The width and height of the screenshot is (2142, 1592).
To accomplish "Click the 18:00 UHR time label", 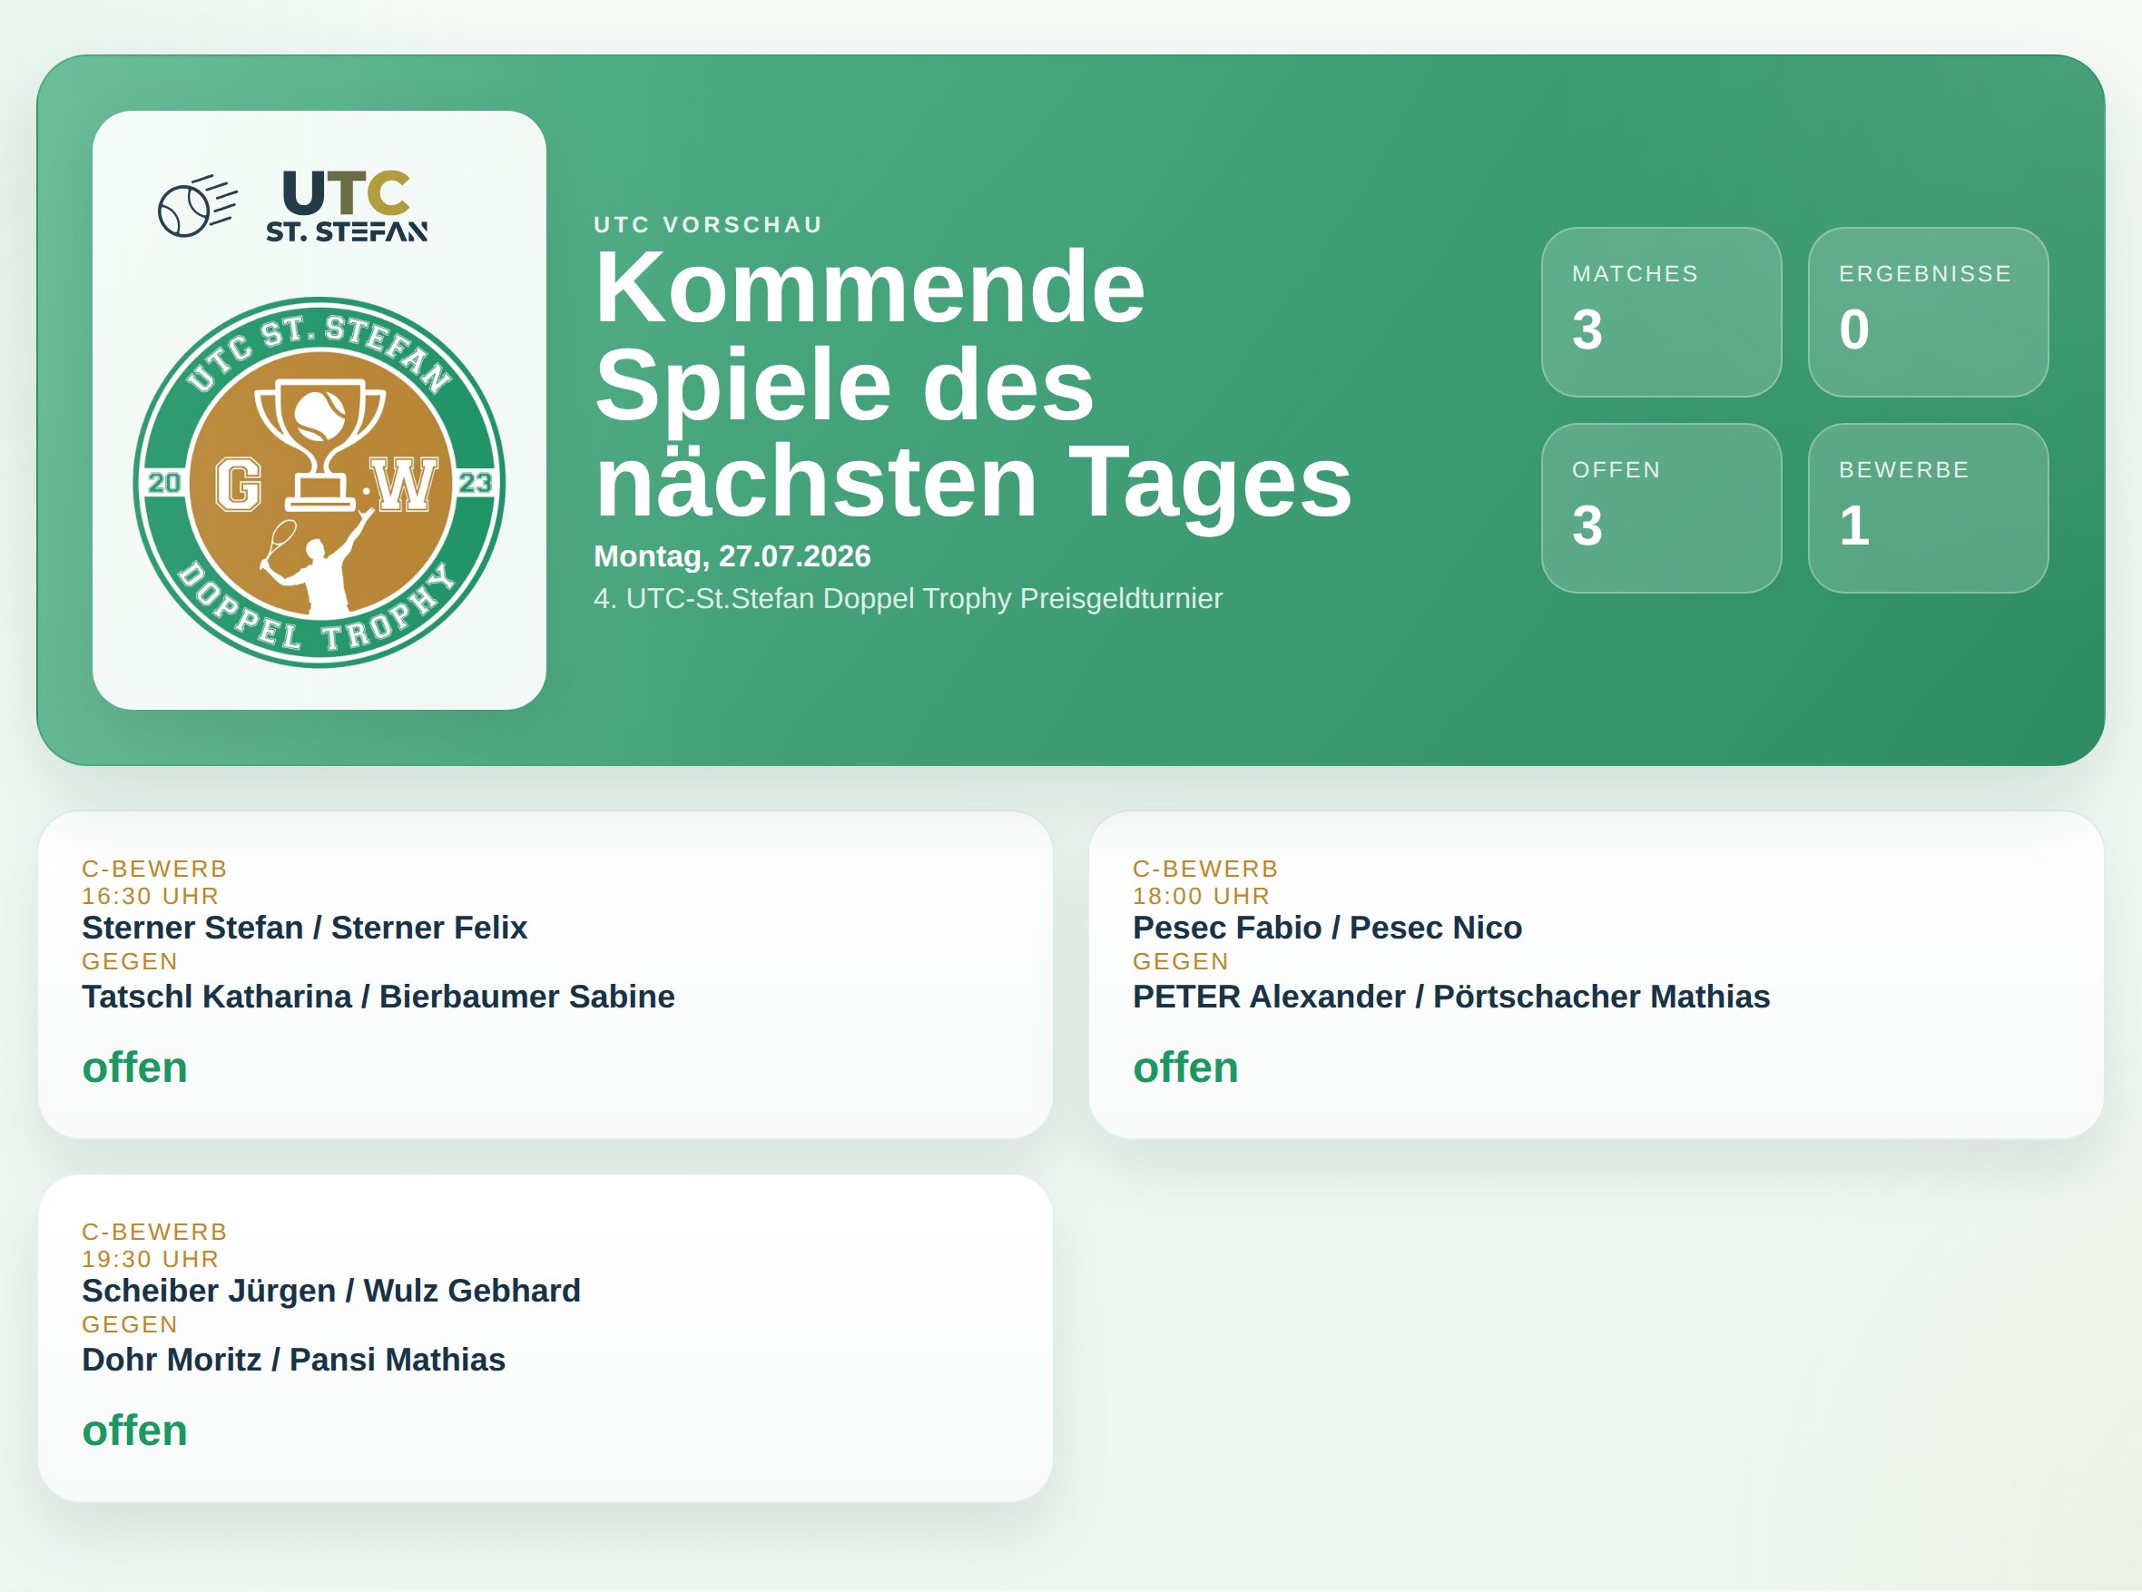I will click(x=1202, y=896).
